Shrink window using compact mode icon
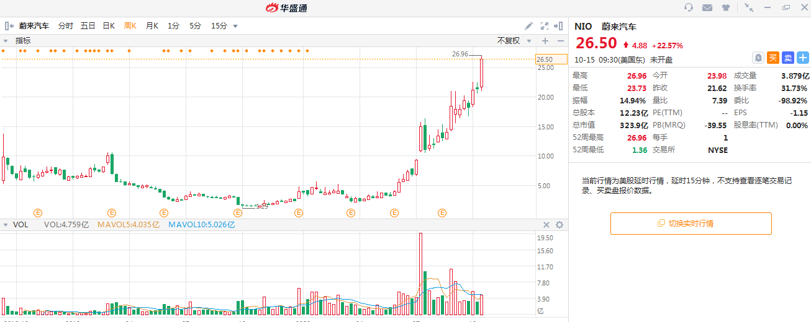 click(749, 7)
